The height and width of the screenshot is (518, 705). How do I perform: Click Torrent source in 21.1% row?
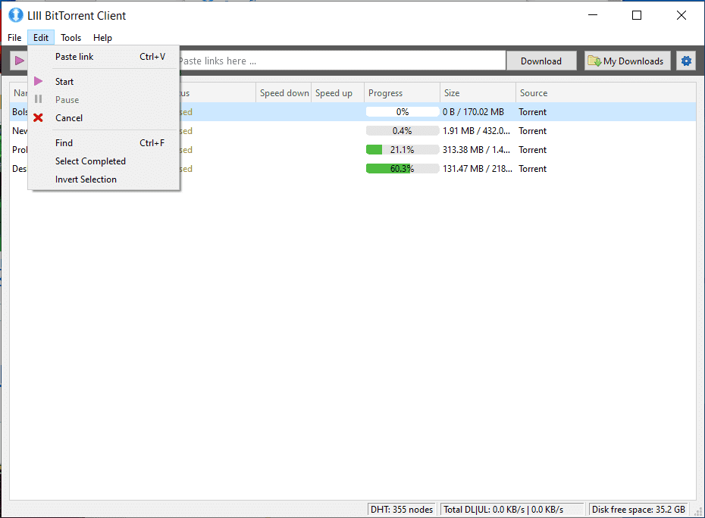(532, 150)
